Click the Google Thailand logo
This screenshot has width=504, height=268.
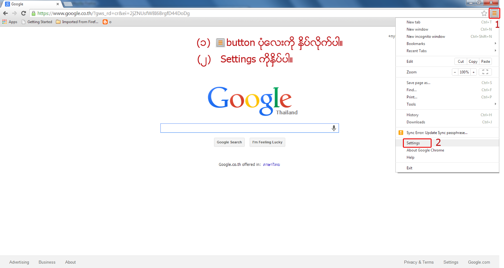[253, 101]
